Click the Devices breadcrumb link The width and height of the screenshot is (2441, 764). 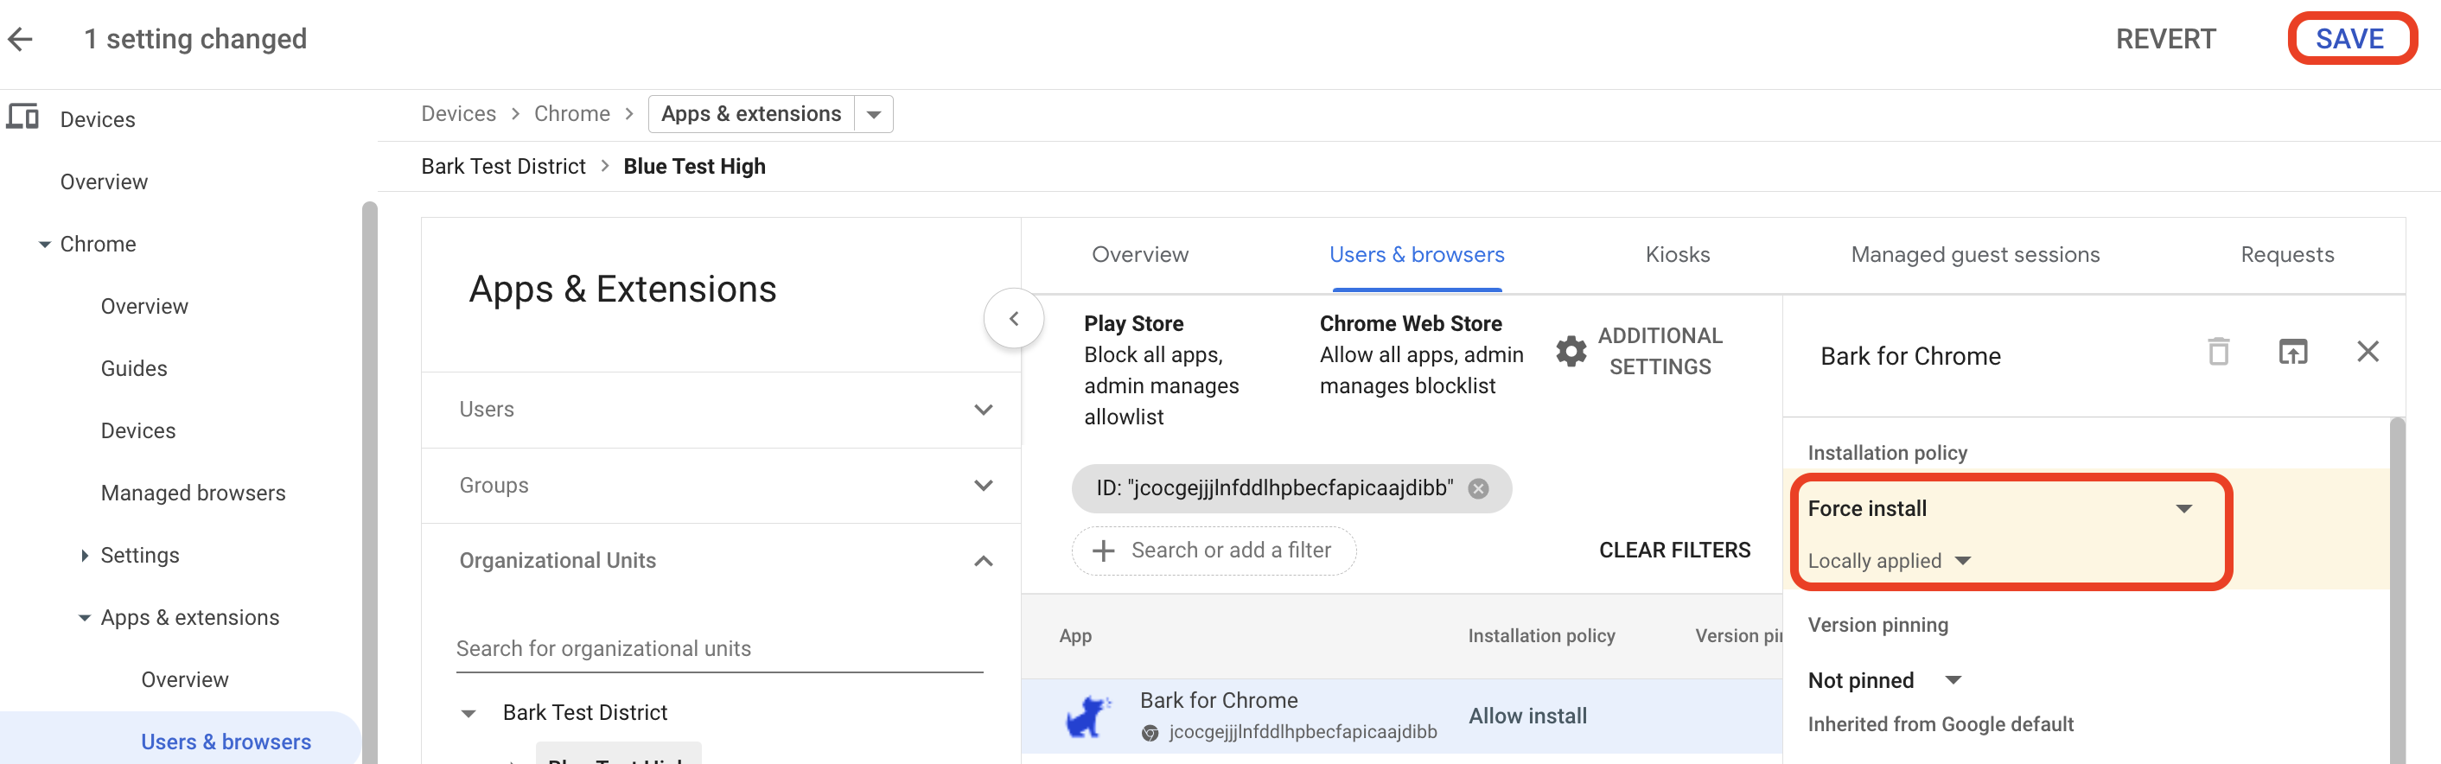459,114
